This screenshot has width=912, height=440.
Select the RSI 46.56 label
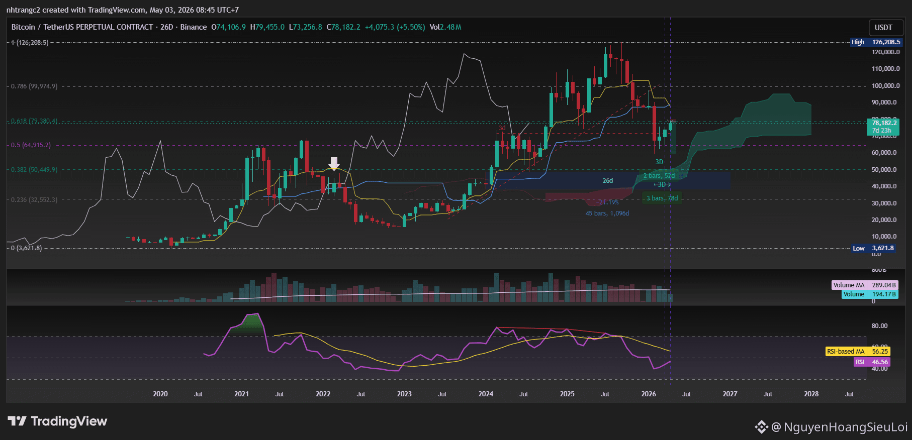point(872,362)
